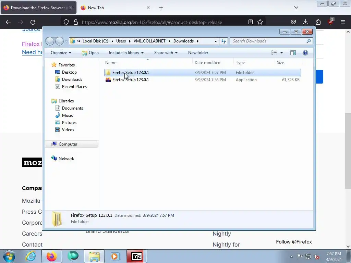Open previous locations dropdown in address bar
This screenshot has height=263, width=351.
[216, 41]
